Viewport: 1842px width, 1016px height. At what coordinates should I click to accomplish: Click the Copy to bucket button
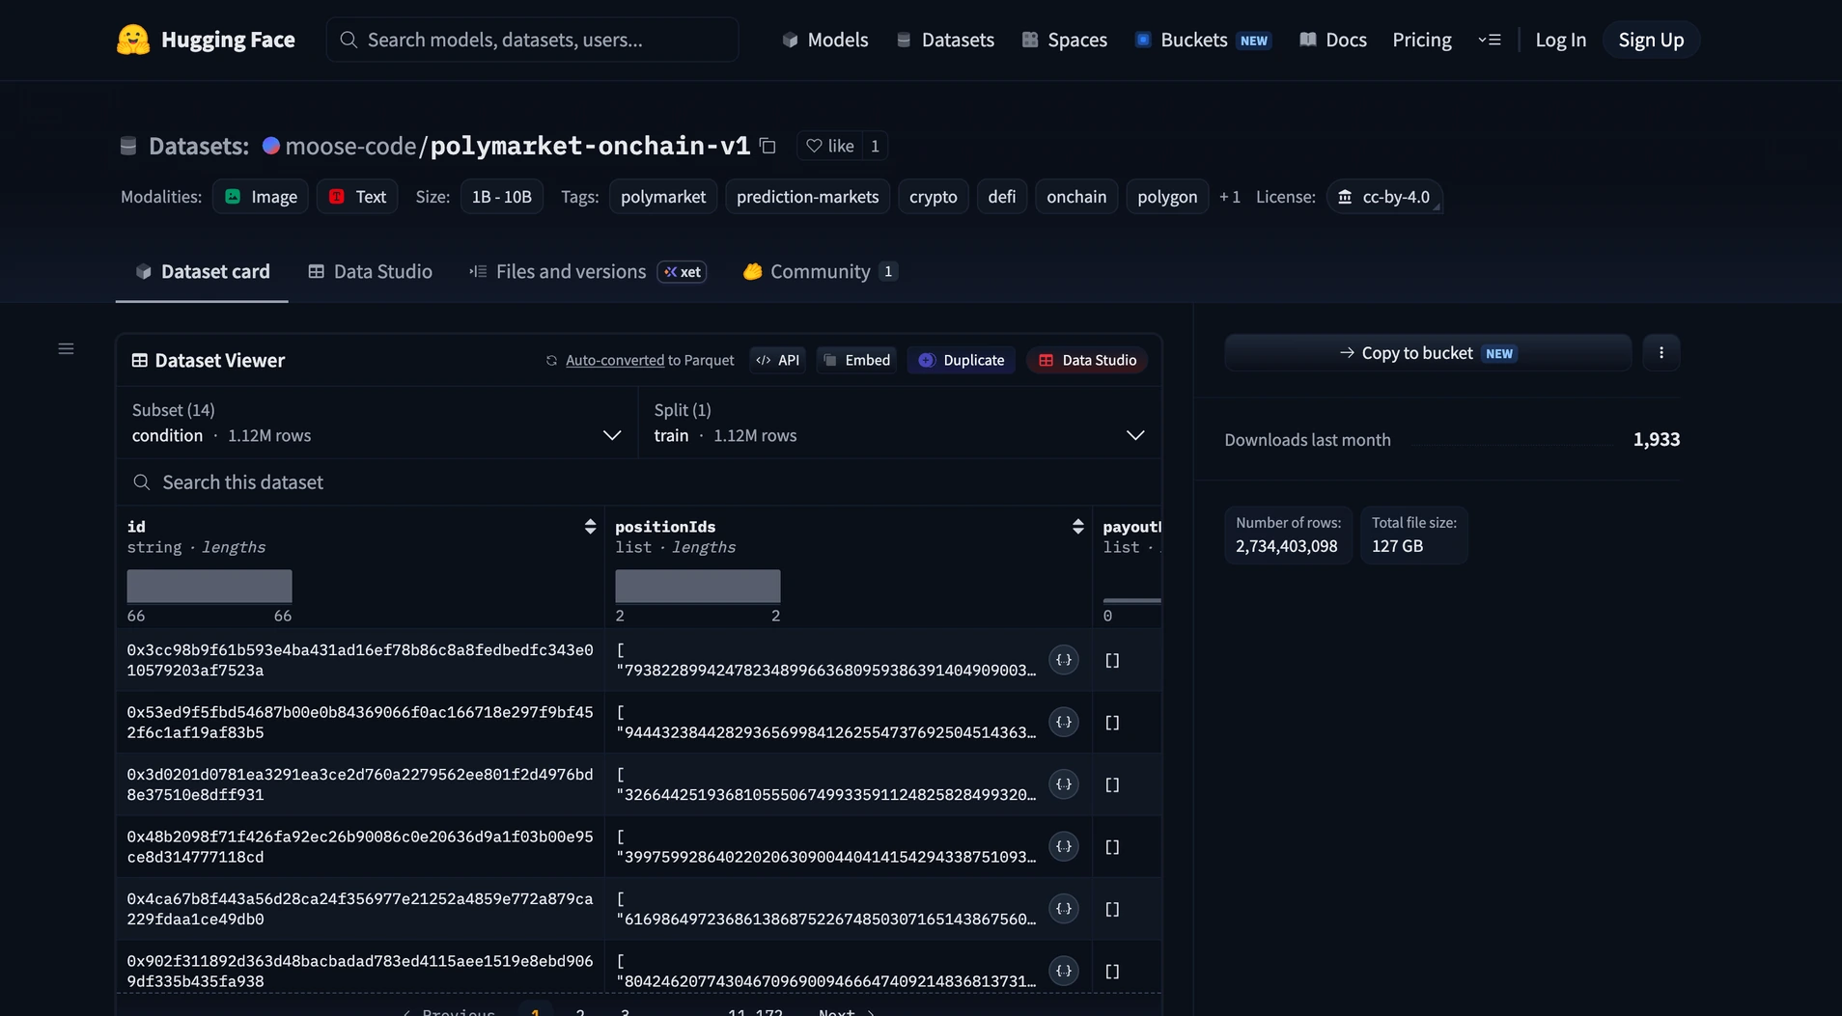coord(1428,353)
